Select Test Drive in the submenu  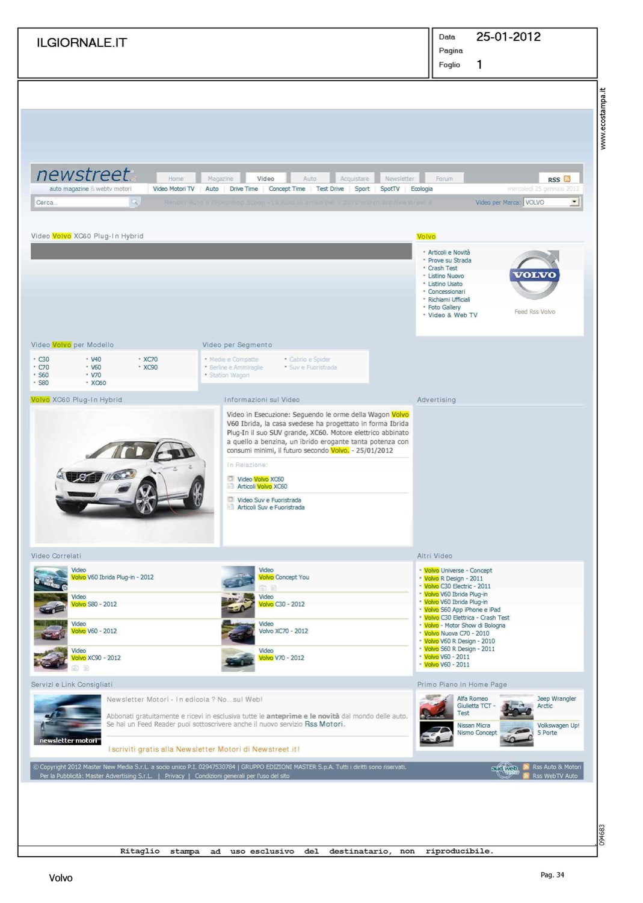(330, 189)
